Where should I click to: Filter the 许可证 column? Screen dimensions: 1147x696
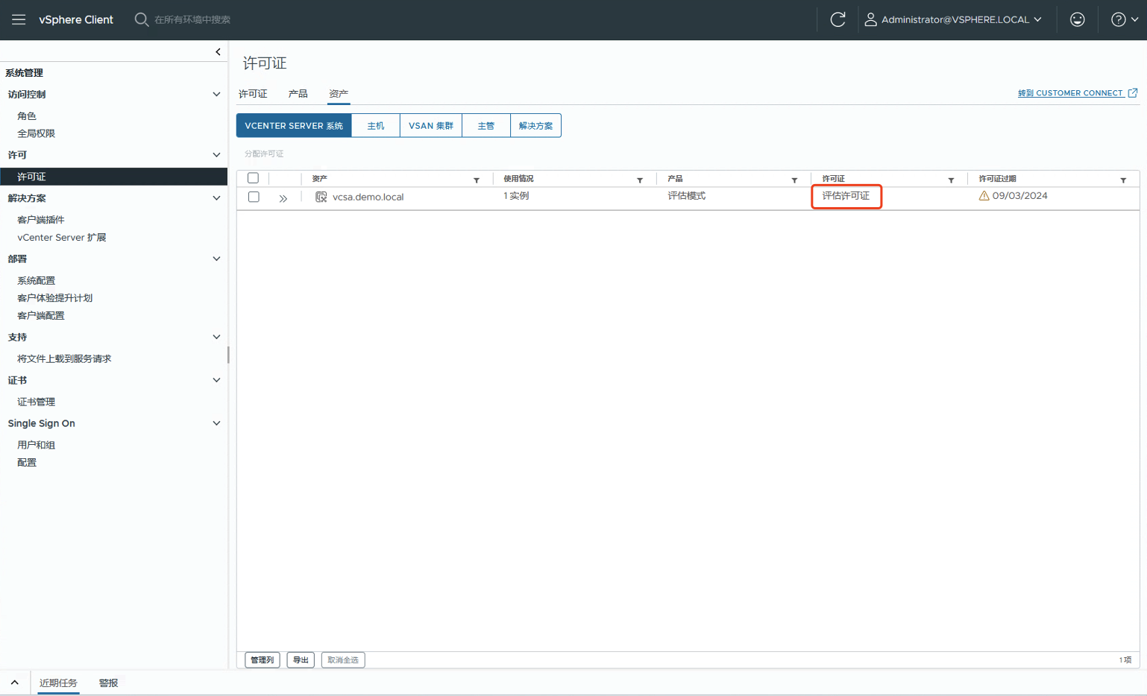point(951,180)
